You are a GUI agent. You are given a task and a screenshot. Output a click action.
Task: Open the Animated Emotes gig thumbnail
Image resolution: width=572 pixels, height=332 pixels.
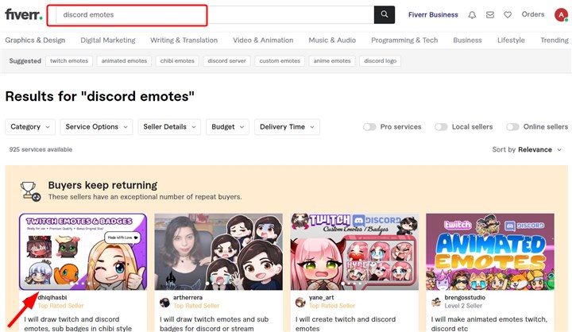coord(490,252)
